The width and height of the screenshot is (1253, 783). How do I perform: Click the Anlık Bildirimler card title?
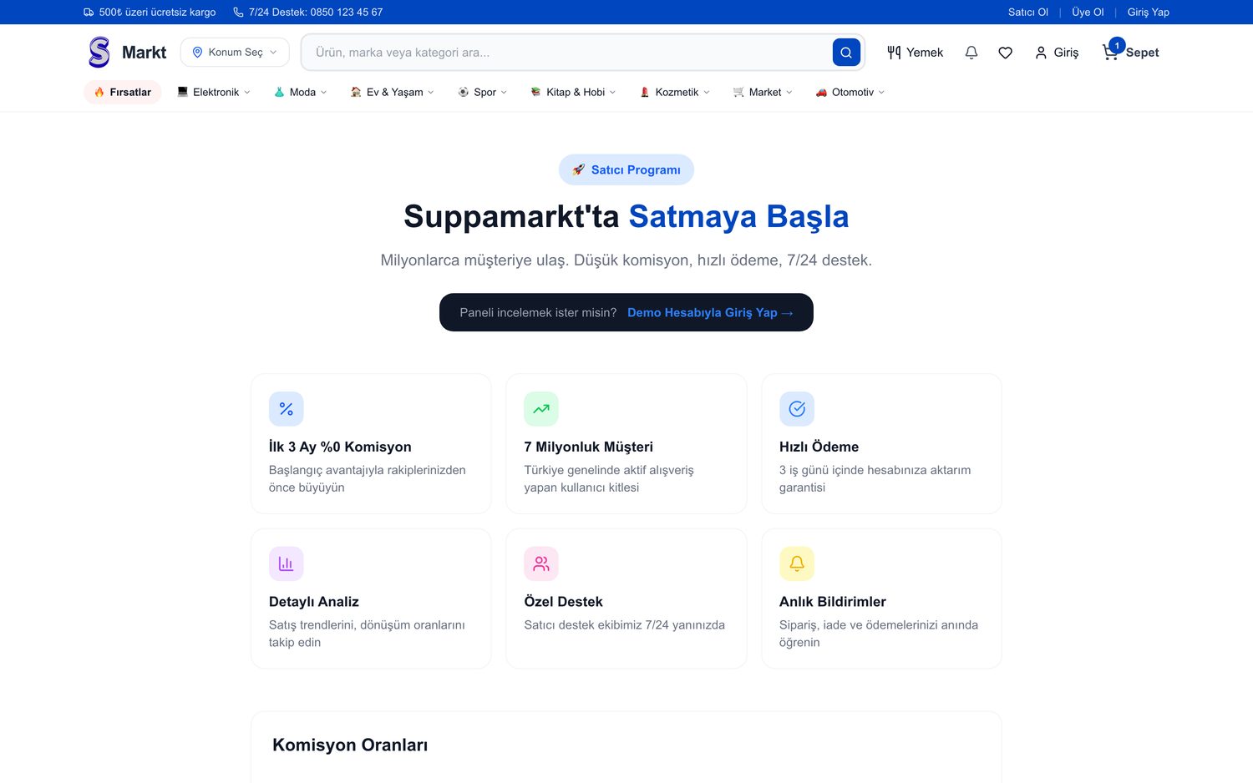(x=833, y=602)
